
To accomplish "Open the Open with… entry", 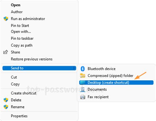I will point(21,32).
